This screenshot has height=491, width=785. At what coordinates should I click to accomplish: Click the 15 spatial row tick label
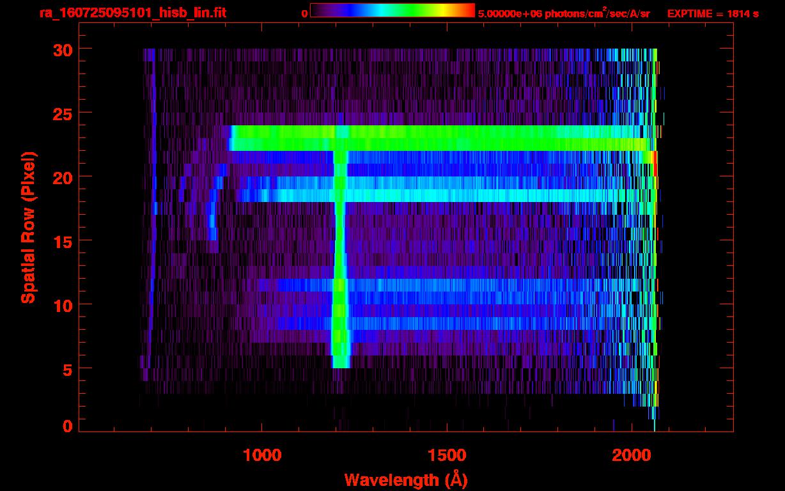[x=62, y=241]
